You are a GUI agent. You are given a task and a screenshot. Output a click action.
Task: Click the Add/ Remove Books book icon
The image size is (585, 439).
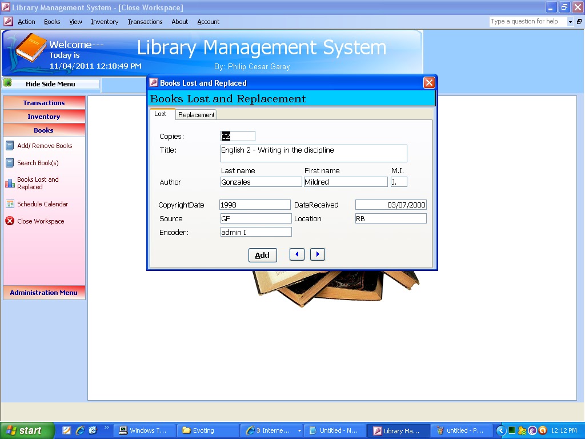tap(10, 146)
